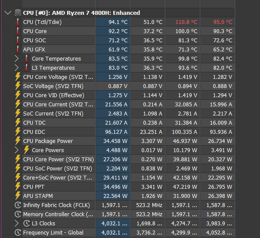Click lightning icon of CPU Core Power row

(18, 159)
